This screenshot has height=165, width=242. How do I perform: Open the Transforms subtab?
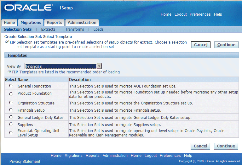tap(75, 29)
